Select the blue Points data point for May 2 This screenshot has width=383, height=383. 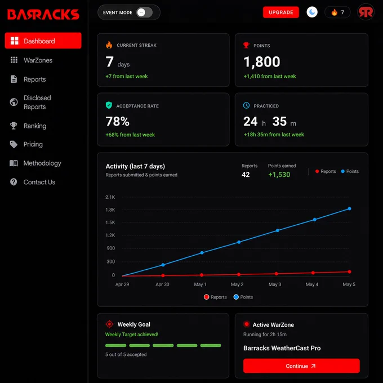coord(239,242)
